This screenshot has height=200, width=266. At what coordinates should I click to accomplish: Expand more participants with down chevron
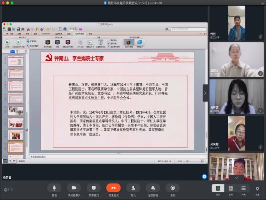click(x=236, y=178)
